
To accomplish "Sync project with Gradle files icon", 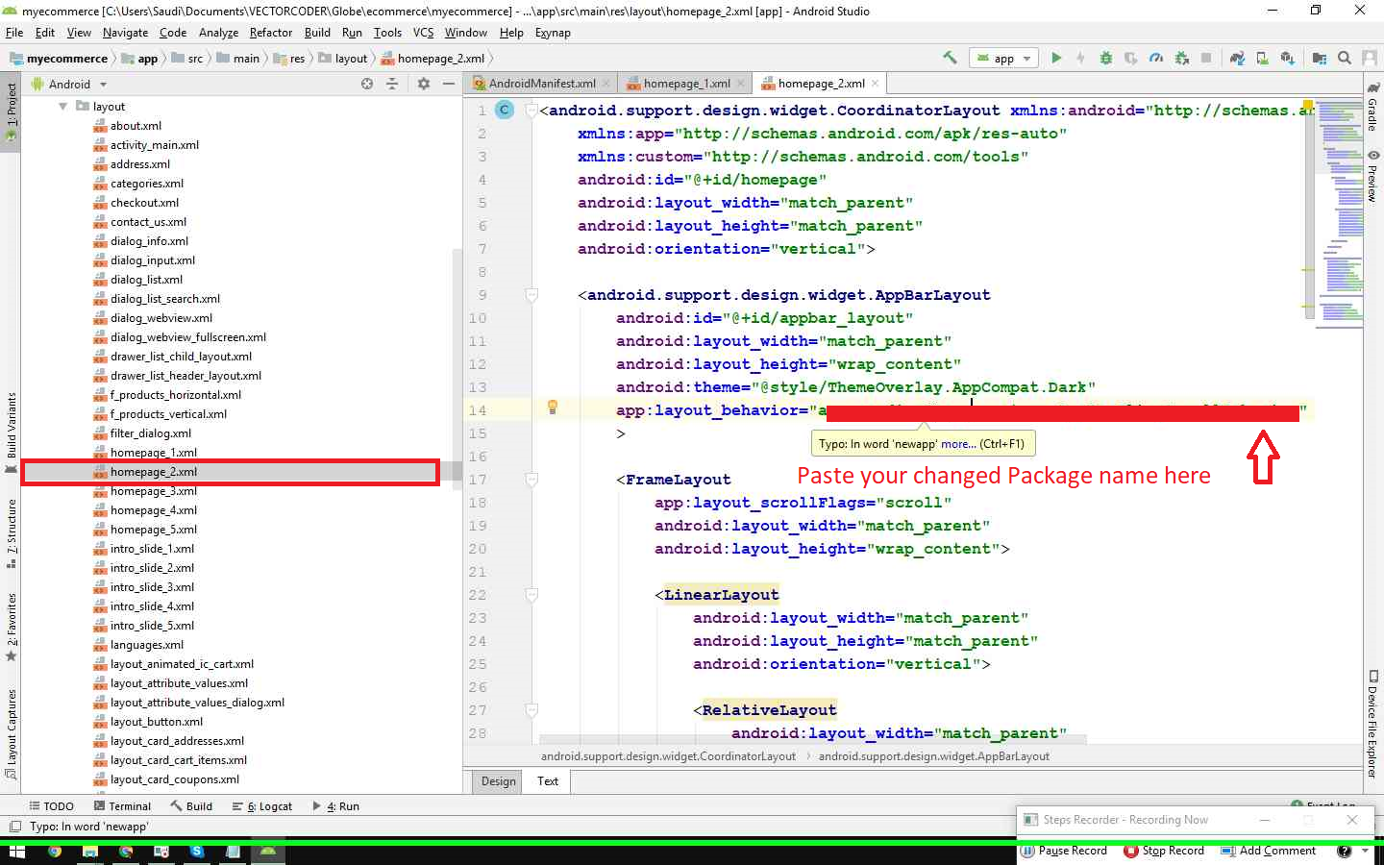I will click(x=1237, y=58).
